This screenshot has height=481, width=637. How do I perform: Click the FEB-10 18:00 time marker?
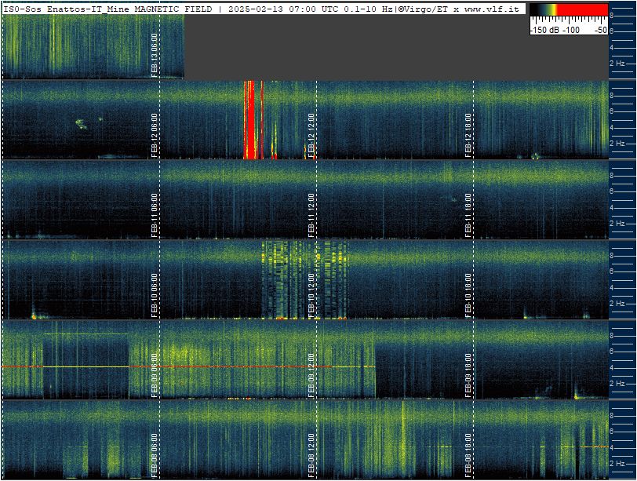click(468, 295)
